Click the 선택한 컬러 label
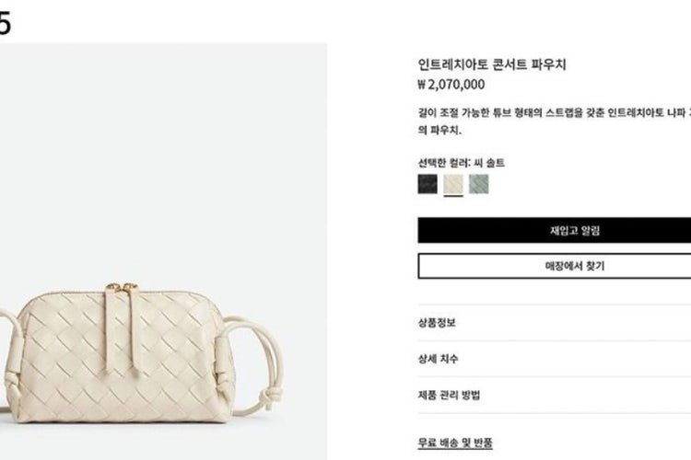 tap(444, 163)
